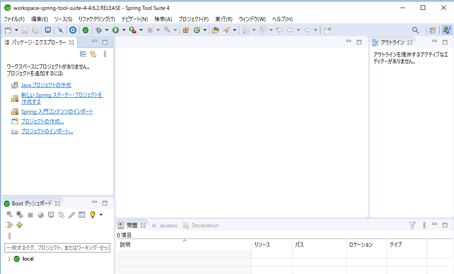The width and height of the screenshot is (454, 274).
Task: Toggle the Java perspective button
Action: (447, 30)
